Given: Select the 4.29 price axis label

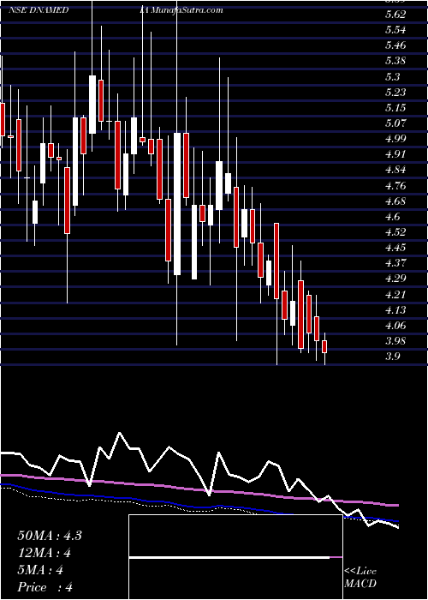Looking at the screenshot, I should pyautogui.click(x=395, y=279).
